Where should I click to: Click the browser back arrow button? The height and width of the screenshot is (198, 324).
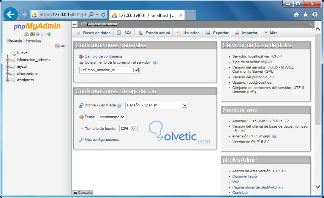pos(11,14)
